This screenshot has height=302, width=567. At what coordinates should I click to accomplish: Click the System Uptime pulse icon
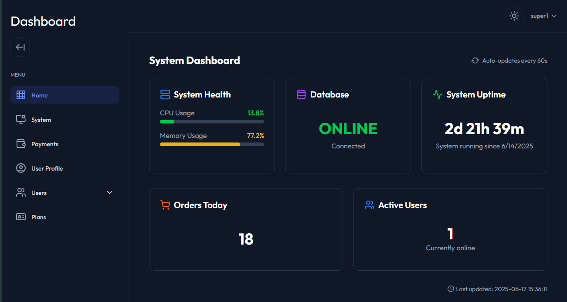pos(437,94)
